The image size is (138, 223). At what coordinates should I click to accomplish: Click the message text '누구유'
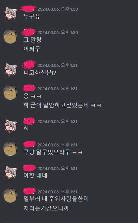32,16
